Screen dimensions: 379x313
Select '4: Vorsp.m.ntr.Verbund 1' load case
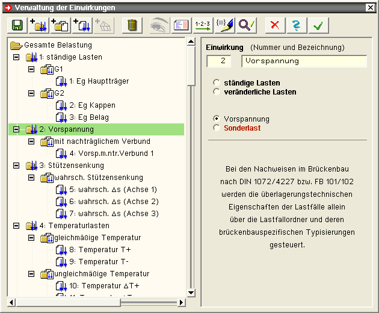pos(111,153)
